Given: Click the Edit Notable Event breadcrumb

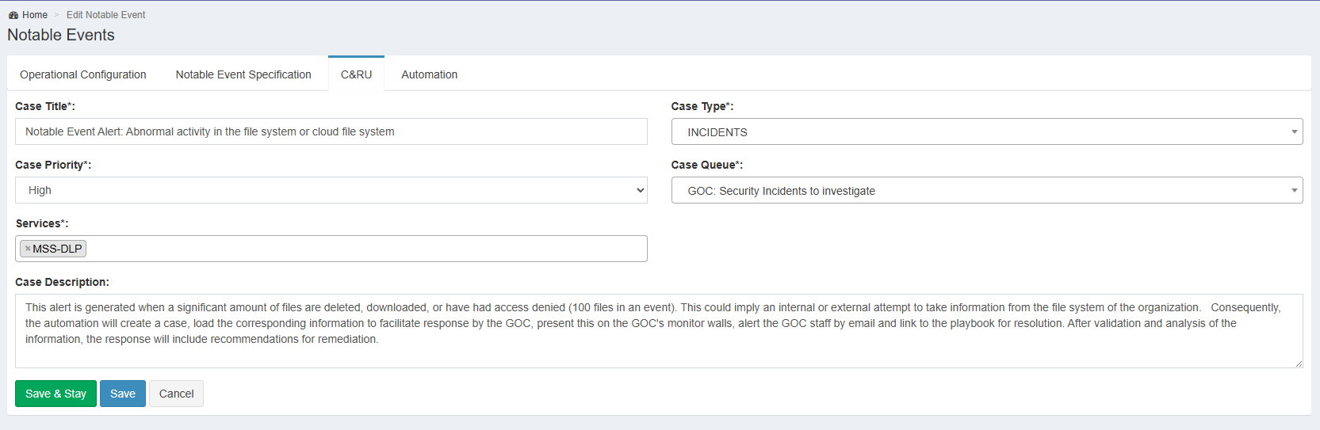Looking at the screenshot, I should pos(105,15).
